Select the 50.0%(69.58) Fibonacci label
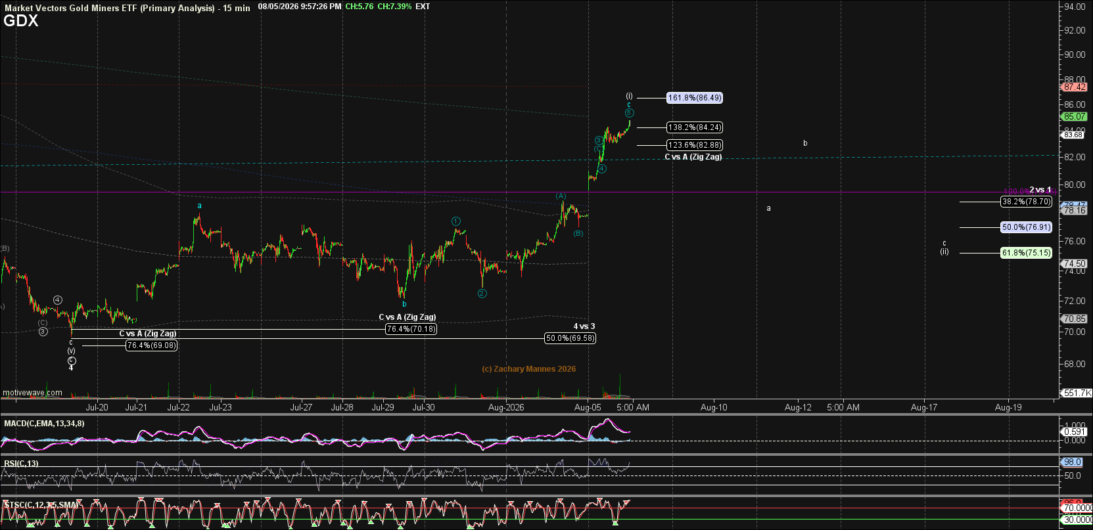 570,338
